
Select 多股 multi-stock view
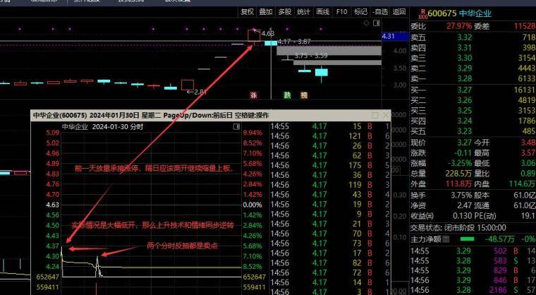[x=284, y=11]
